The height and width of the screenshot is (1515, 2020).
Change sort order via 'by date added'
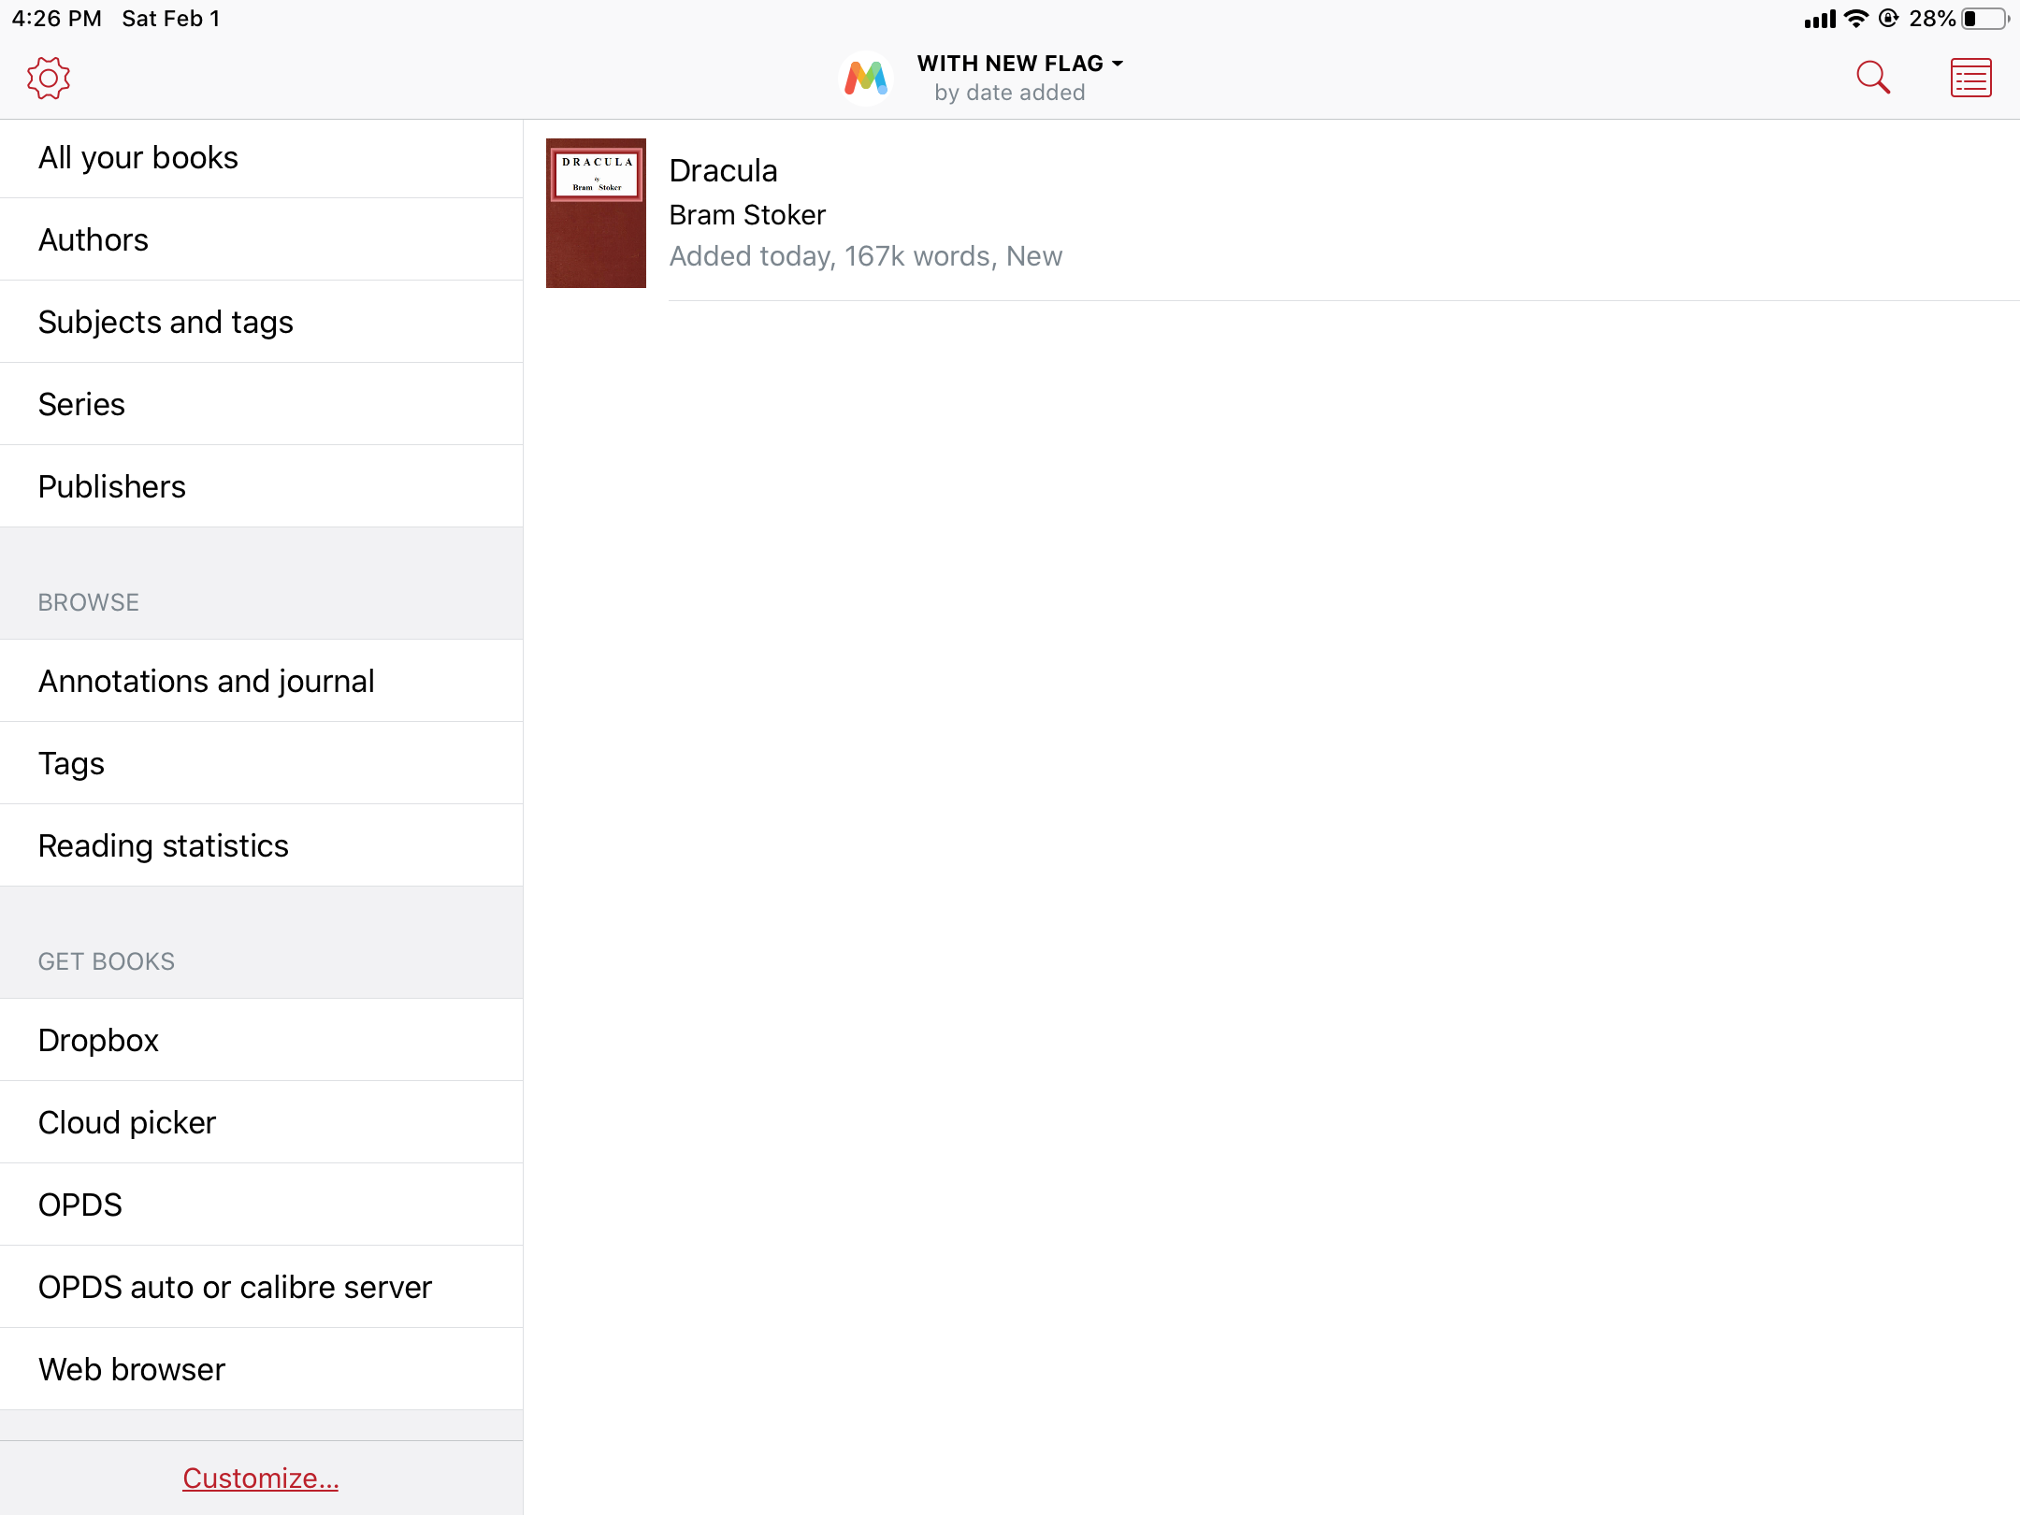[x=1009, y=93]
